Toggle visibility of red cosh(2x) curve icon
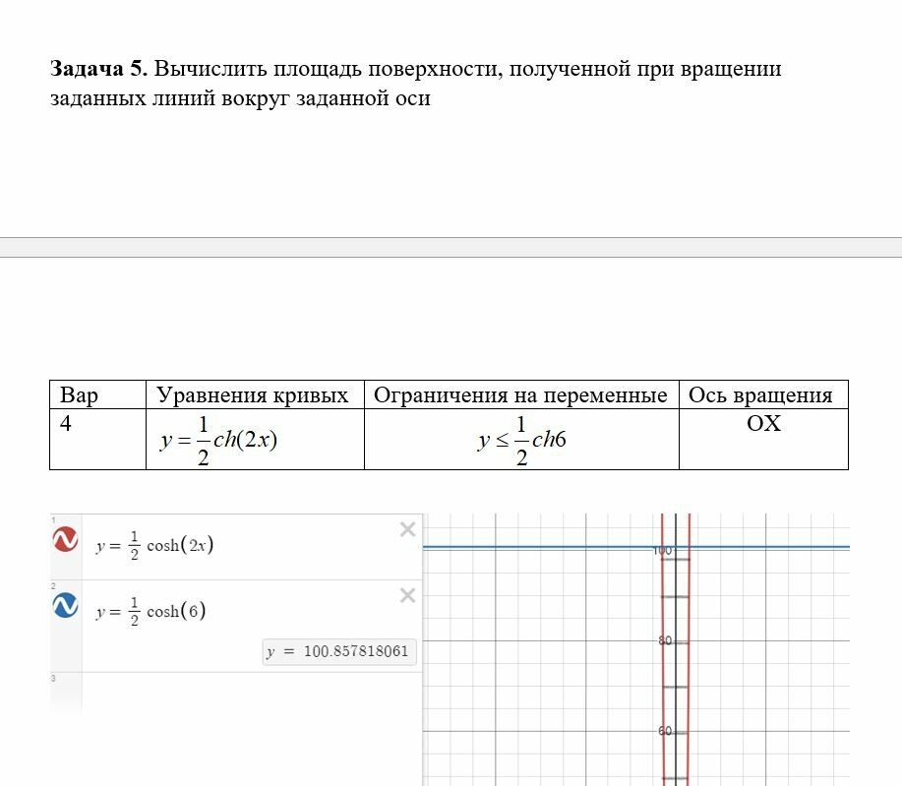The width and height of the screenshot is (902, 786). click(x=65, y=539)
